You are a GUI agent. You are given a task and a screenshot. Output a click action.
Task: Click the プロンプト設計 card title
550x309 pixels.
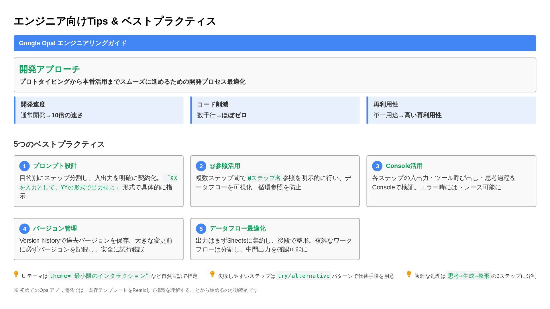tap(55, 166)
